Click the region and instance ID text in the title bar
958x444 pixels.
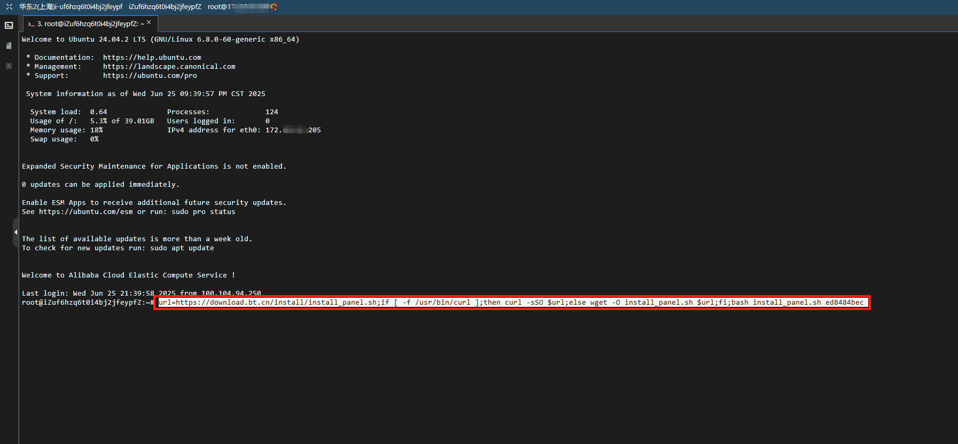coord(71,7)
